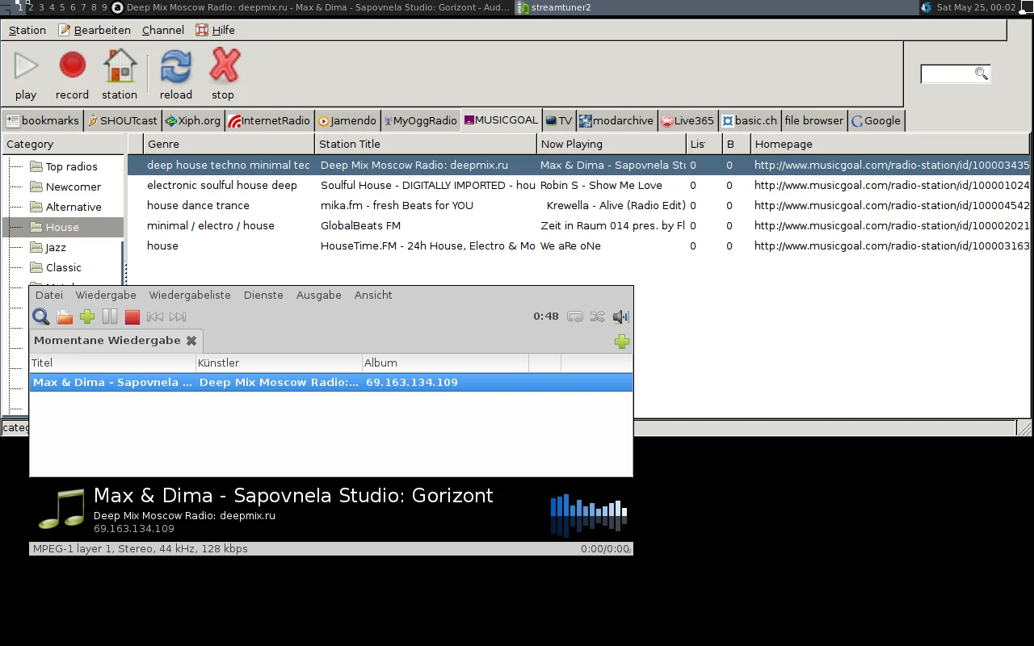1034x646 pixels.
Task: Switch to the MyOggRadio tab
Action: (x=420, y=120)
